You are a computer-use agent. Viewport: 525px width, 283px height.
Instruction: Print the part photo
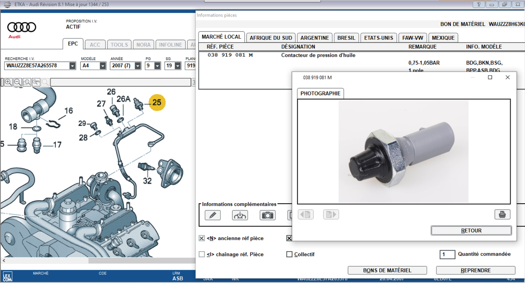(502, 214)
